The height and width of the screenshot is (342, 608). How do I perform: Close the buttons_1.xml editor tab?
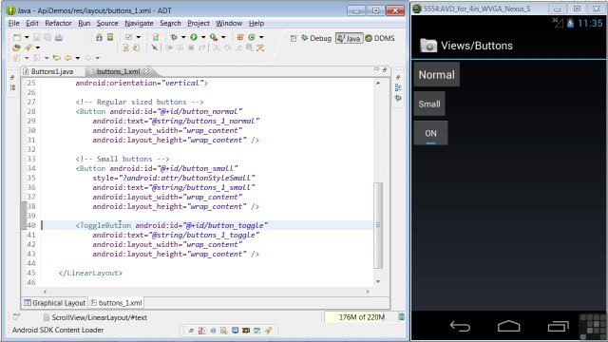(146, 71)
